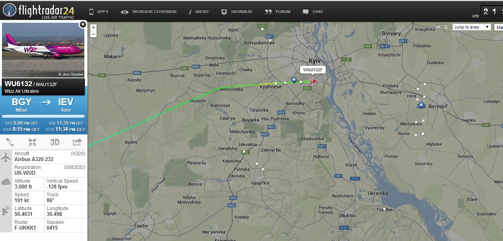The image size is (503, 241).
Task: Click the flightradar24 logo
Action: pyautogui.click(x=38, y=11)
